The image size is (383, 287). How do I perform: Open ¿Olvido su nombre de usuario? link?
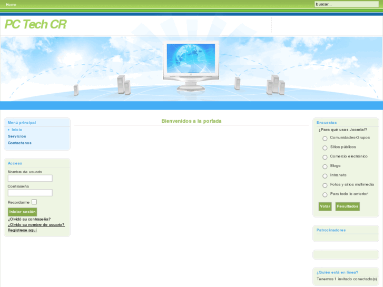pos(36,224)
